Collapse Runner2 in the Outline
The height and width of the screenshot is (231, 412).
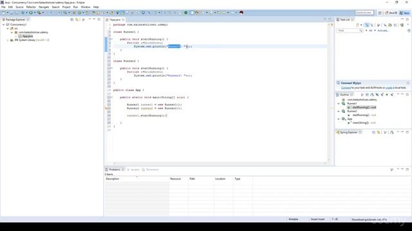click(x=339, y=111)
